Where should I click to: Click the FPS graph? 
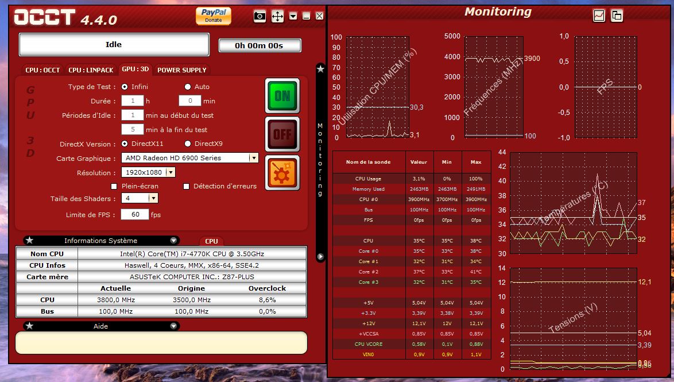click(605, 87)
